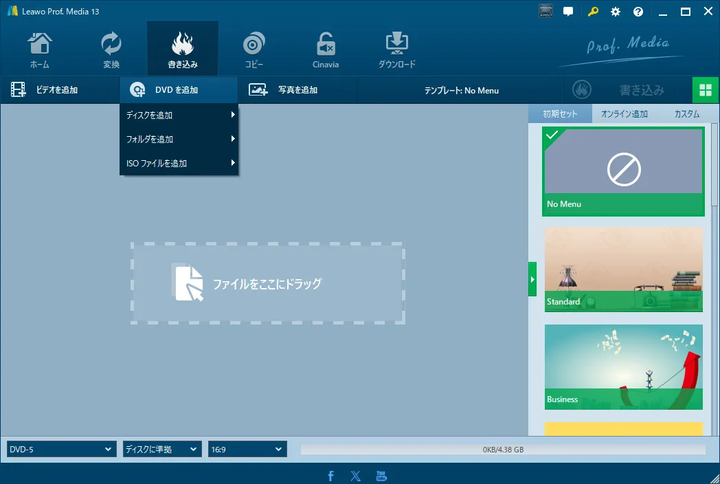The image size is (720, 484).
Task: Click the file drag-and-drop icon
Action: [188, 283]
